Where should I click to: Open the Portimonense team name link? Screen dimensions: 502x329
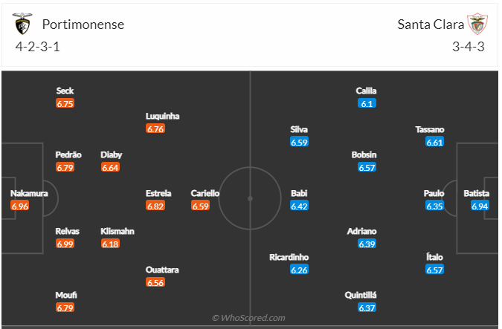83,25
